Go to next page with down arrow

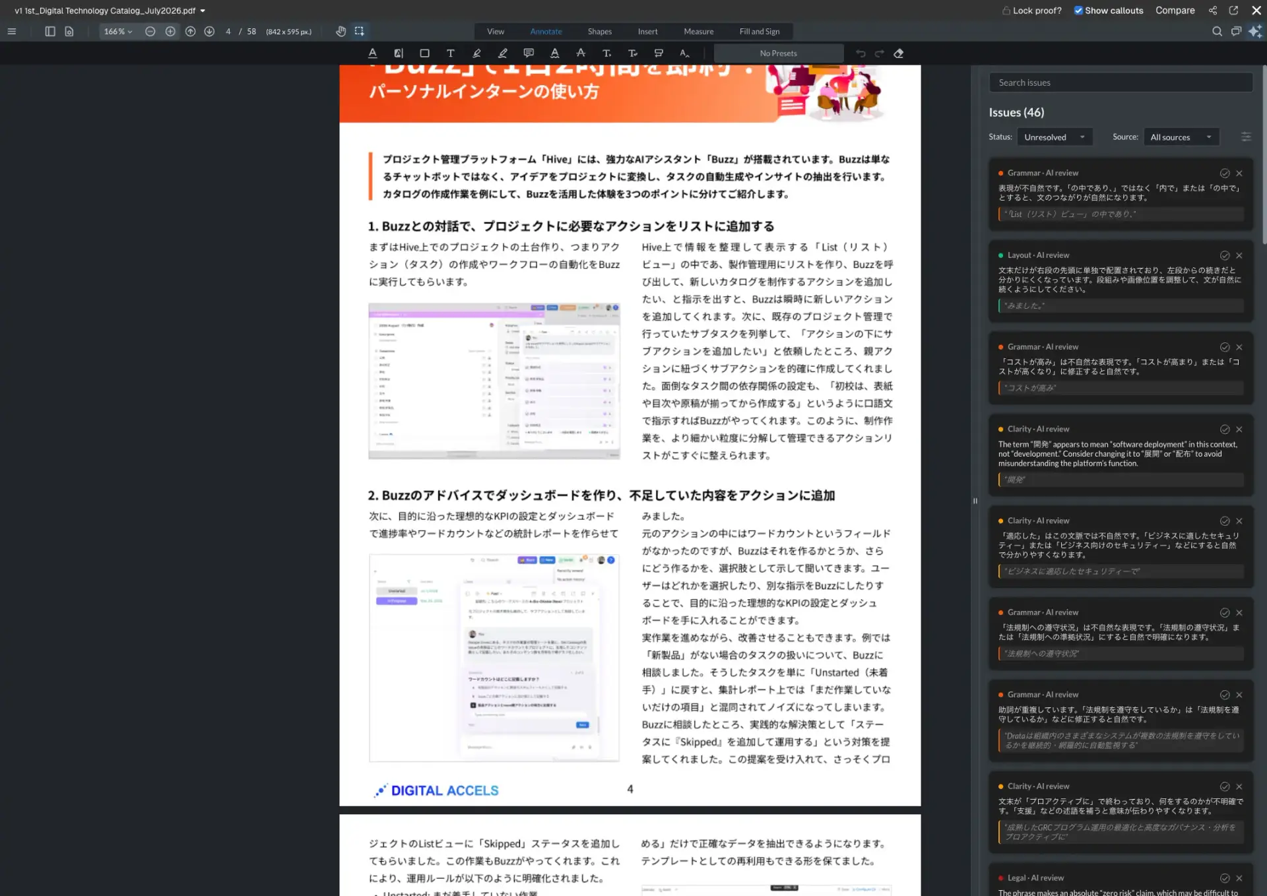tap(209, 31)
